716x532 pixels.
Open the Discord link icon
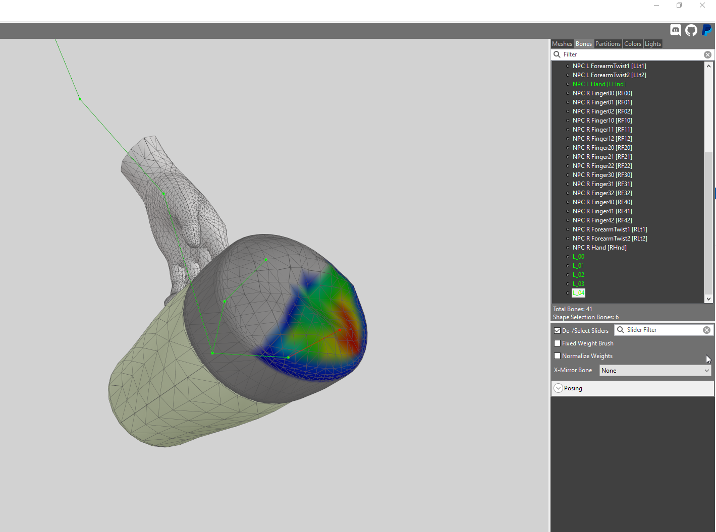676,30
